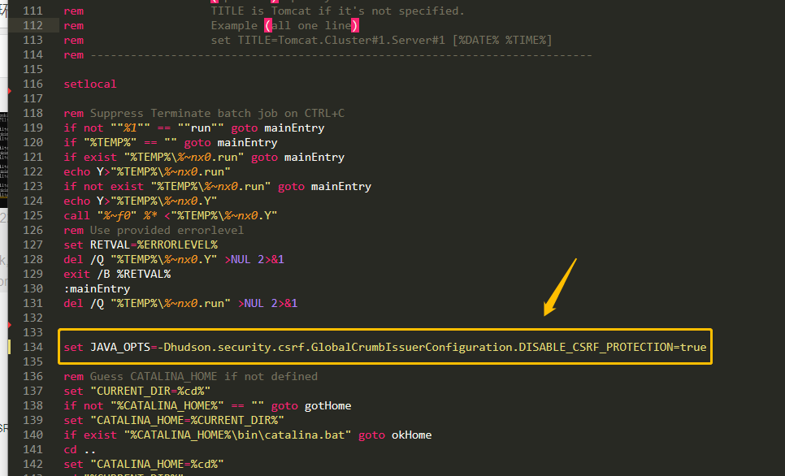Click 'TITLE is Tomcat if it's not specified' comment
Viewport: 785px width, 476px height.
tap(337, 11)
